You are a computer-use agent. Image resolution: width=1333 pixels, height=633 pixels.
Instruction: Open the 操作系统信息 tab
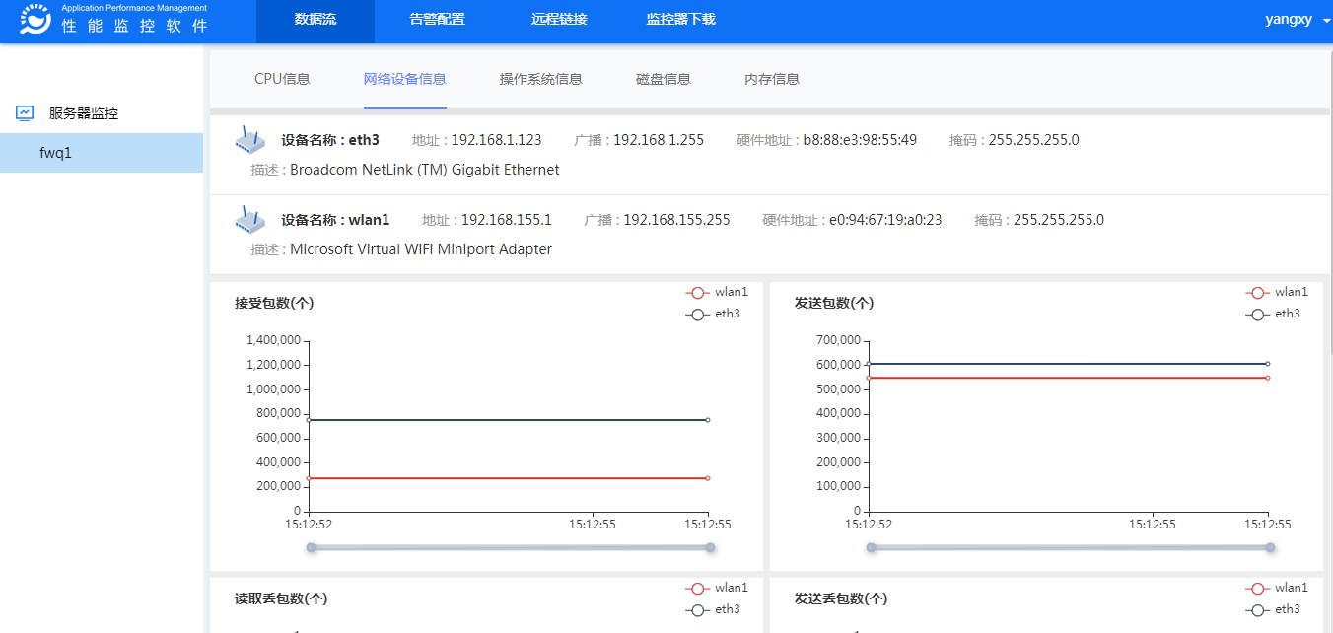pos(540,79)
